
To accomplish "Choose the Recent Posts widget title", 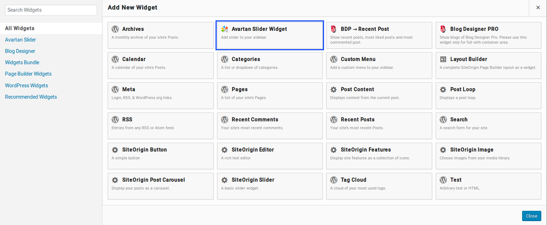I will point(358,120).
